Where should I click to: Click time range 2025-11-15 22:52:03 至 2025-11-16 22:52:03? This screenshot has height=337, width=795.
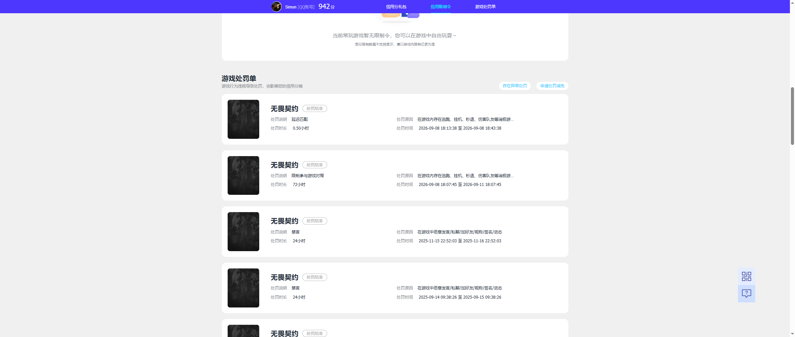coord(460,241)
